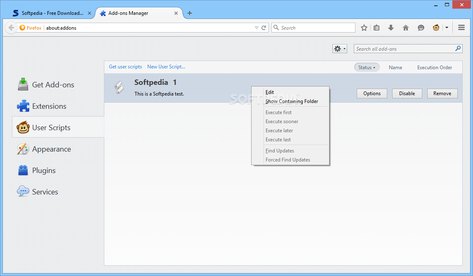Reload the current page

(264, 28)
